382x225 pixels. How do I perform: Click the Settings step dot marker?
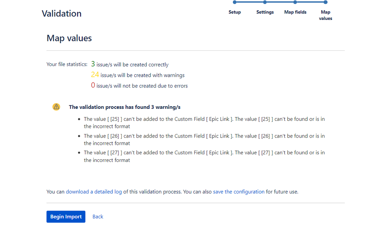pos(265,2)
